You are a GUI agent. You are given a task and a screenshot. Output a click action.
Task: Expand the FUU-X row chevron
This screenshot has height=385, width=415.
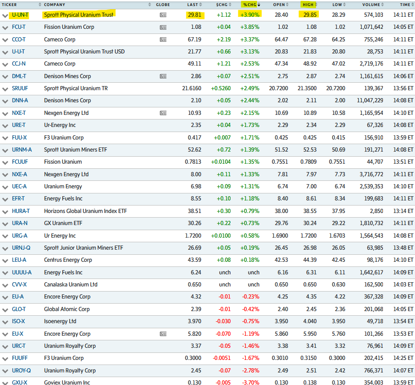click(5, 138)
